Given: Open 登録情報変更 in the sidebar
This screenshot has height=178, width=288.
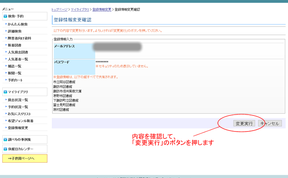Looking at the screenshot, I should tap(18, 128).
